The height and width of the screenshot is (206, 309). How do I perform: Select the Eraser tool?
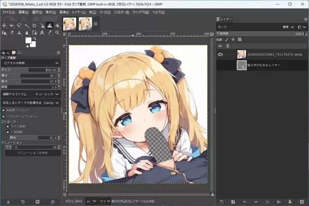click(x=12, y=33)
